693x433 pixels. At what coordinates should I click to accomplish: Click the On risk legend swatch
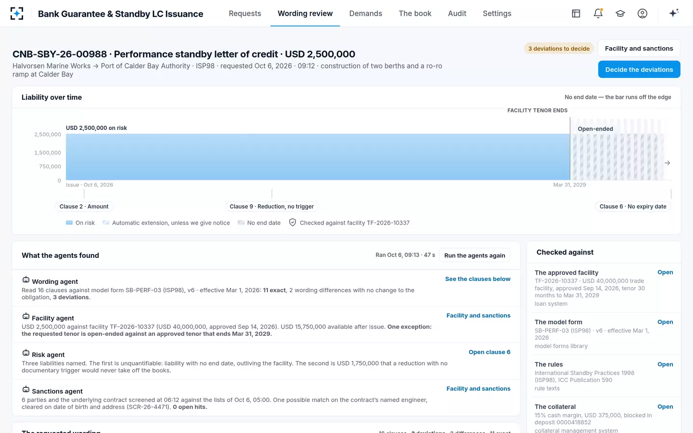(x=69, y=223)
